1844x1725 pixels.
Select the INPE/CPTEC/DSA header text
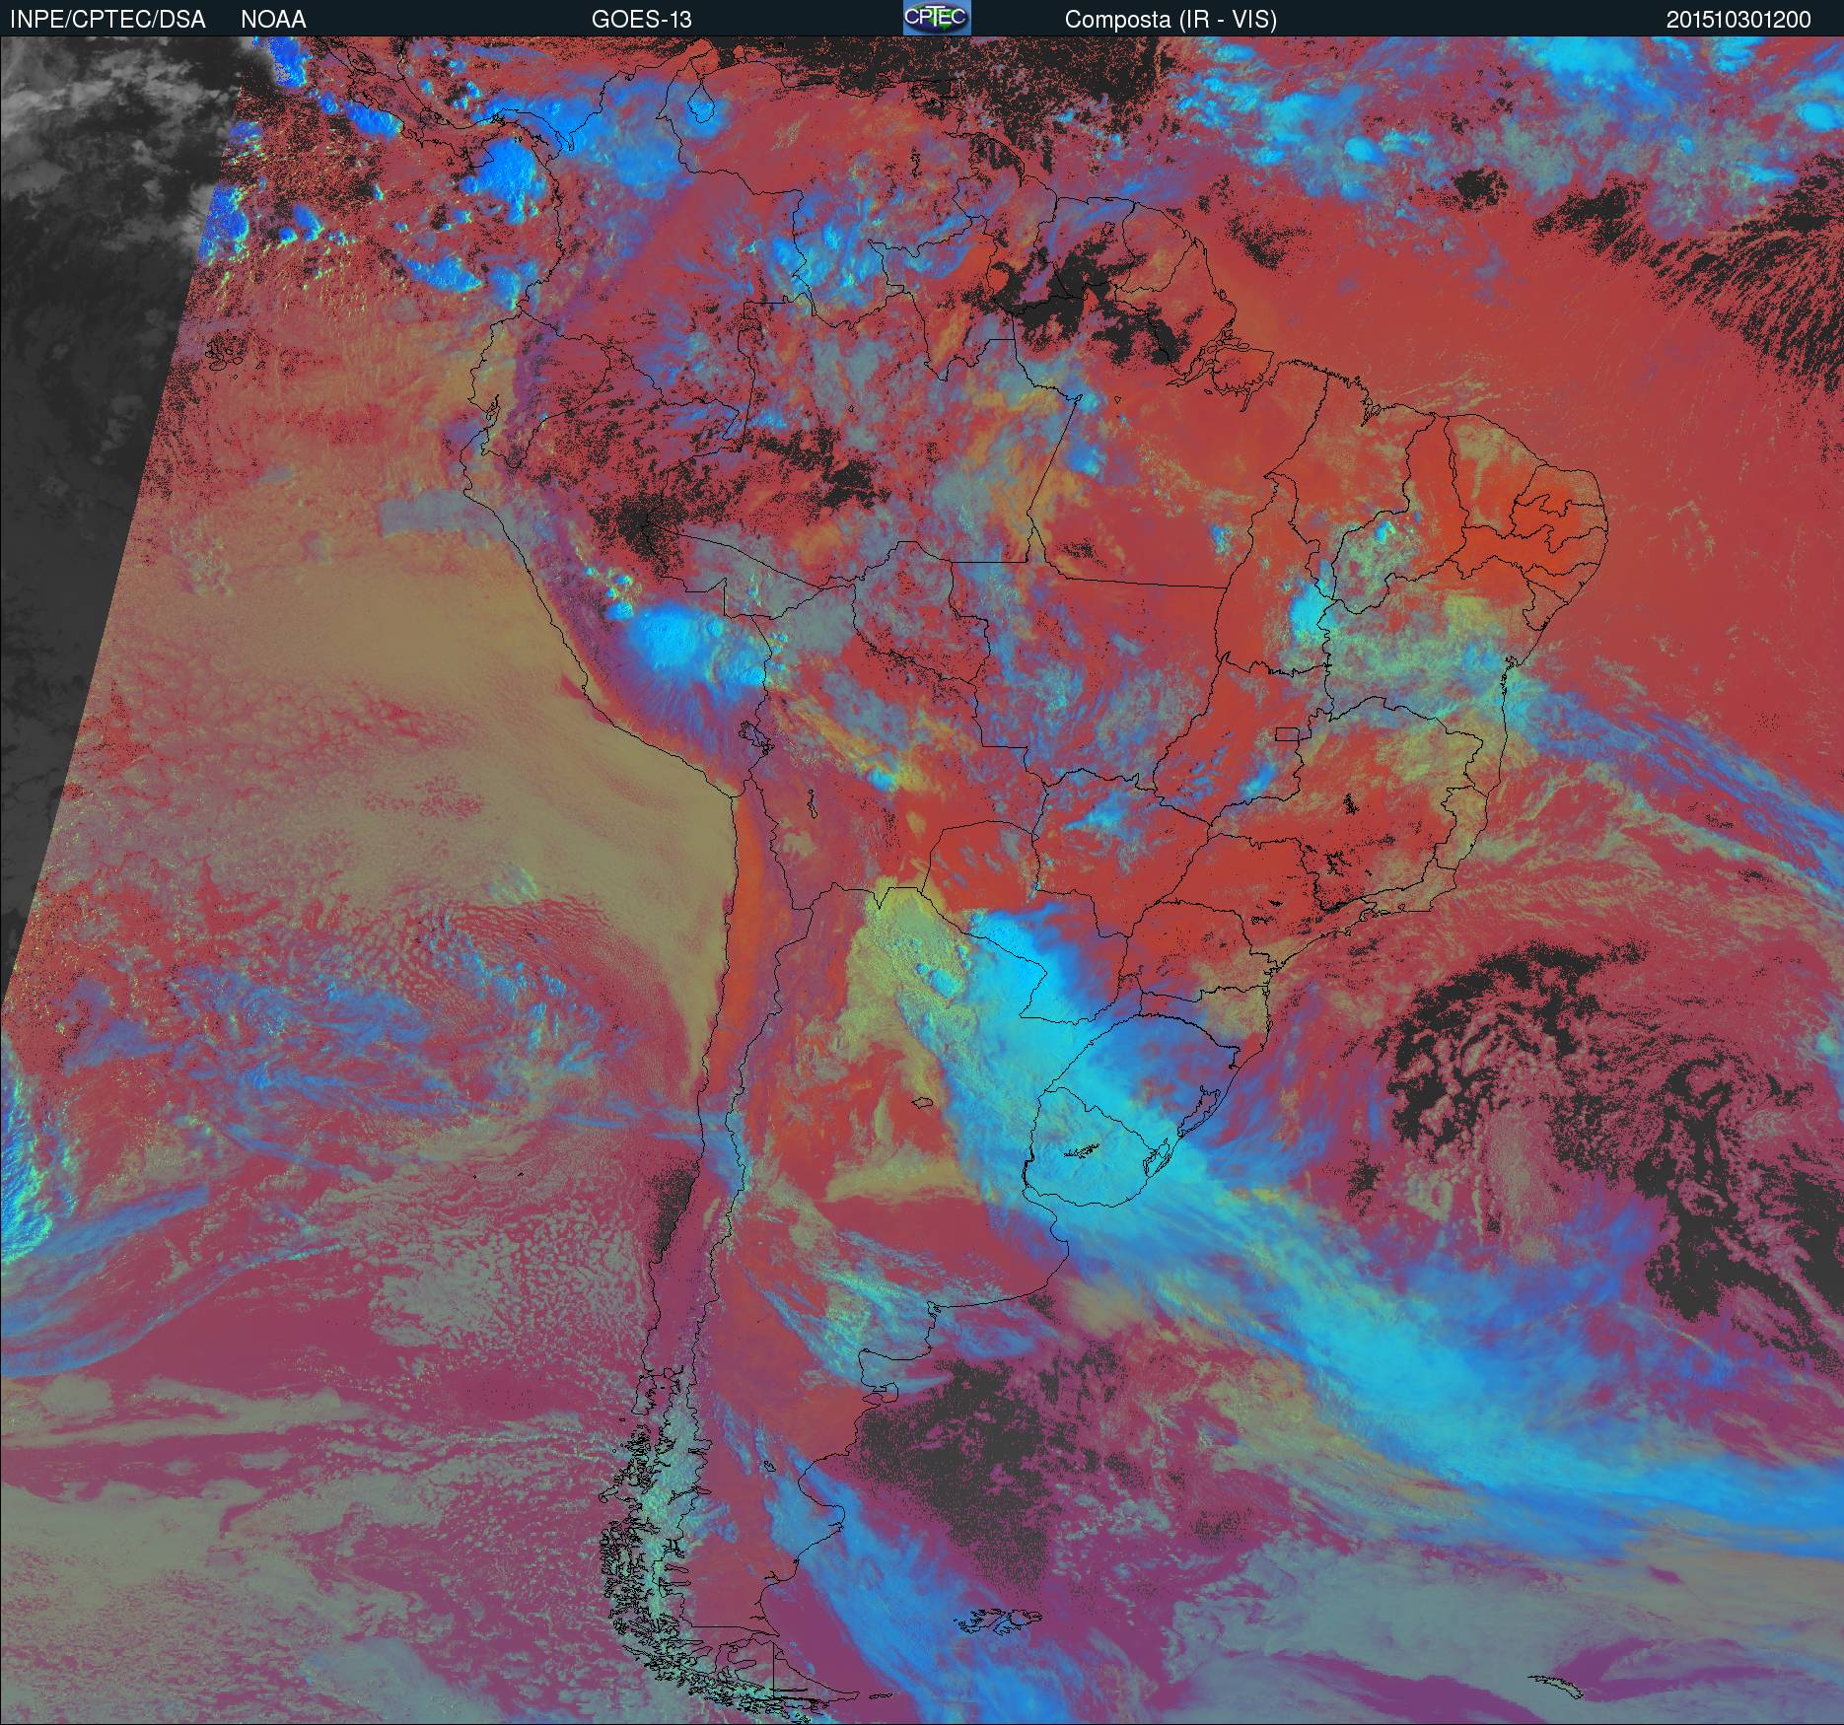(107, 20)
